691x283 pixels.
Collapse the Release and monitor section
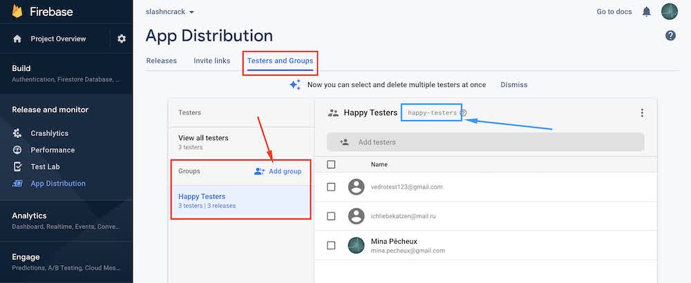tap(50, 110)
